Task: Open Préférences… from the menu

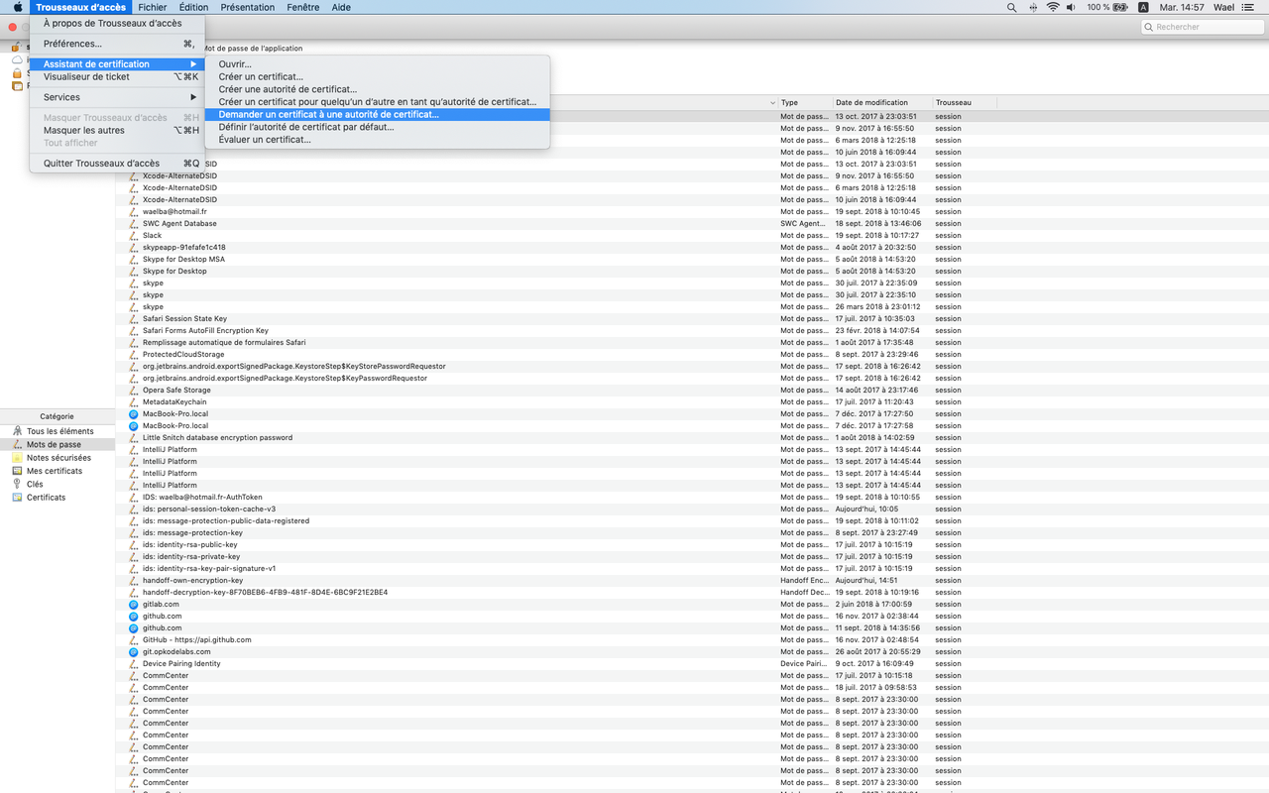Action: coord(118,44)
